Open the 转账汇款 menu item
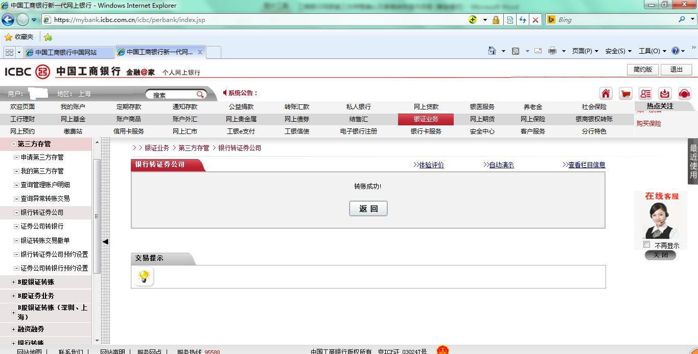The image size is (698, 354). (x=297, y=107)
